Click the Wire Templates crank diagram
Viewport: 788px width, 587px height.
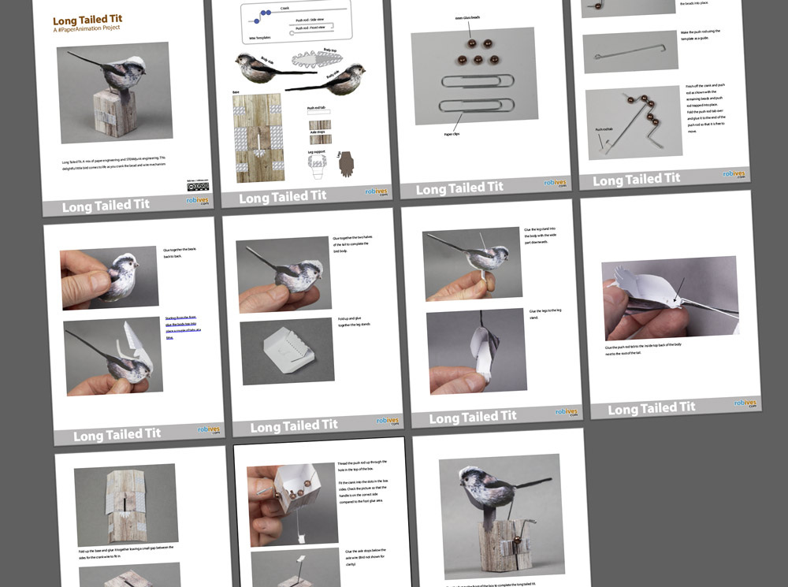[296, 22]
